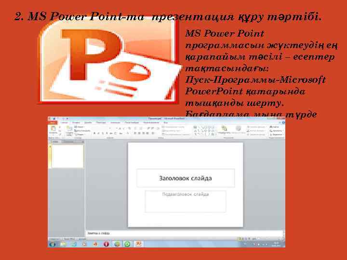Screen dimensions: 347x260
Task: Align paragraph text right
Action: 144,133
